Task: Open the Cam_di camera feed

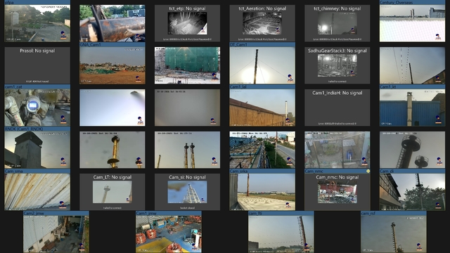Action: click(412, 192)
